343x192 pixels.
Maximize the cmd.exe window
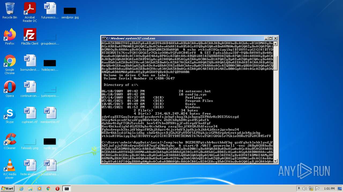click(x=271, y=38)
